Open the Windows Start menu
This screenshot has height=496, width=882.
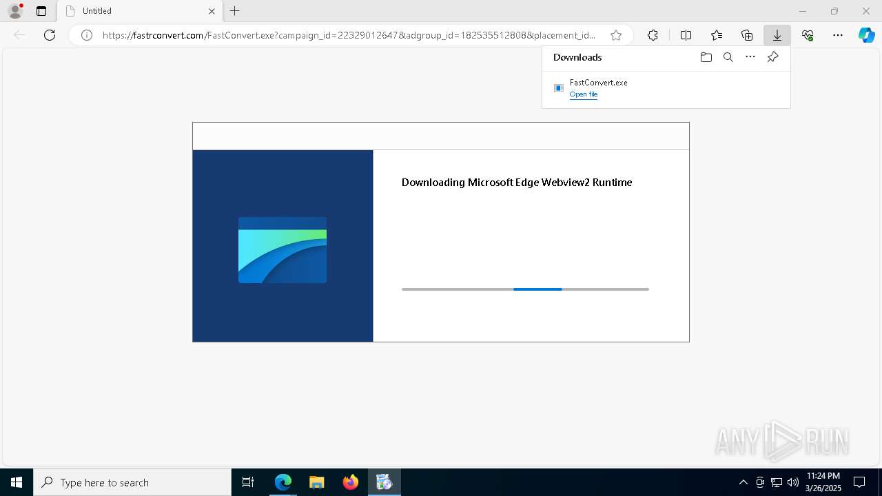[17, 482]
